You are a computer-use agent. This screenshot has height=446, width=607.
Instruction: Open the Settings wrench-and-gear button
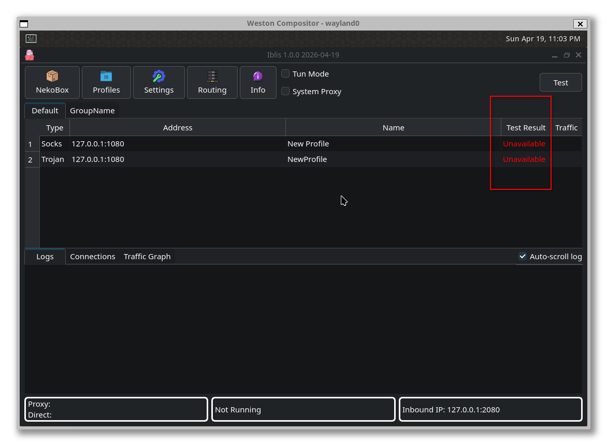click(158, 82)
